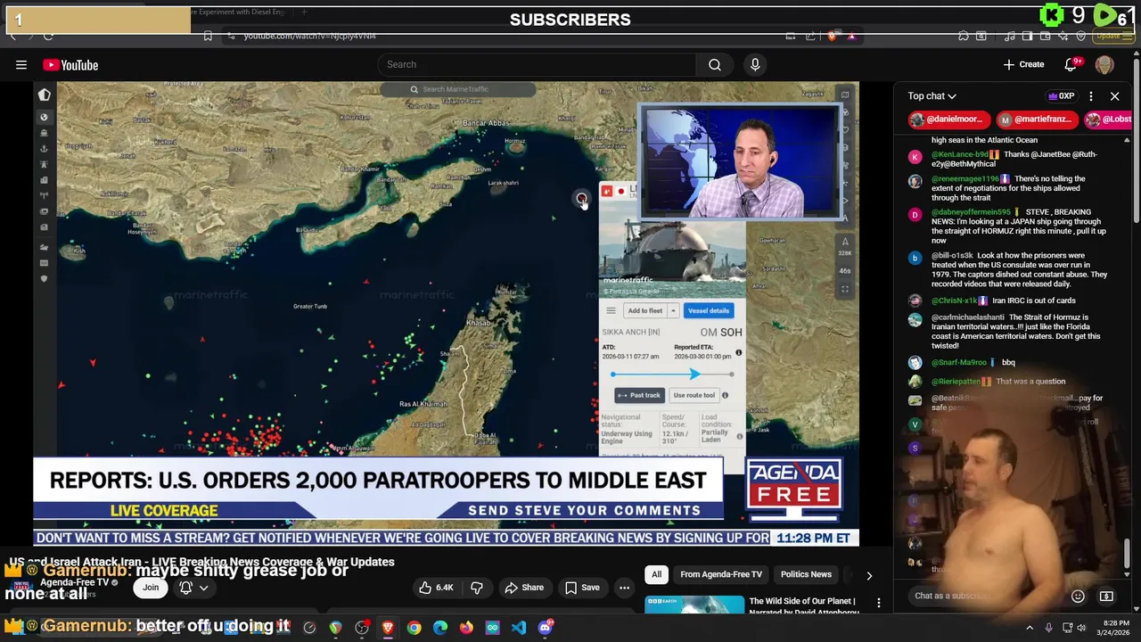Close the live chat panel
The height and width of the screenshot is (642, 1141).
tap(1114, 96)
